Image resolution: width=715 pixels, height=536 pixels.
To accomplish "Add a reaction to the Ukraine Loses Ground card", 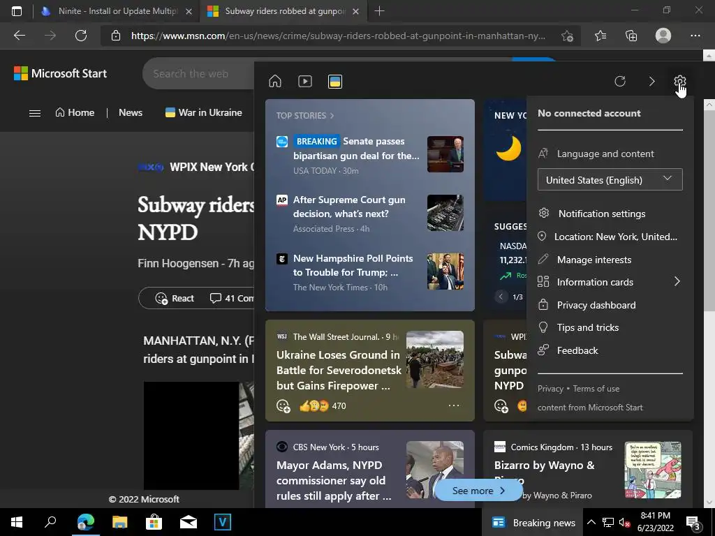I will click(x=283, y=405).
